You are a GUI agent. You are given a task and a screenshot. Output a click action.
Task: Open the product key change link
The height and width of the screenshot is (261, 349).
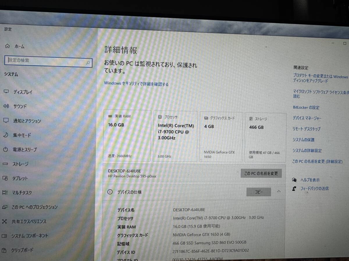[x=320, y=78]
